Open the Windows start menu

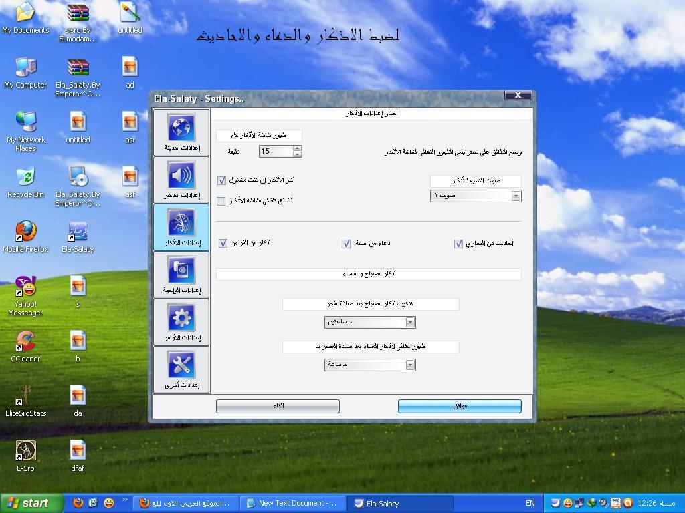tap(31, 504)
